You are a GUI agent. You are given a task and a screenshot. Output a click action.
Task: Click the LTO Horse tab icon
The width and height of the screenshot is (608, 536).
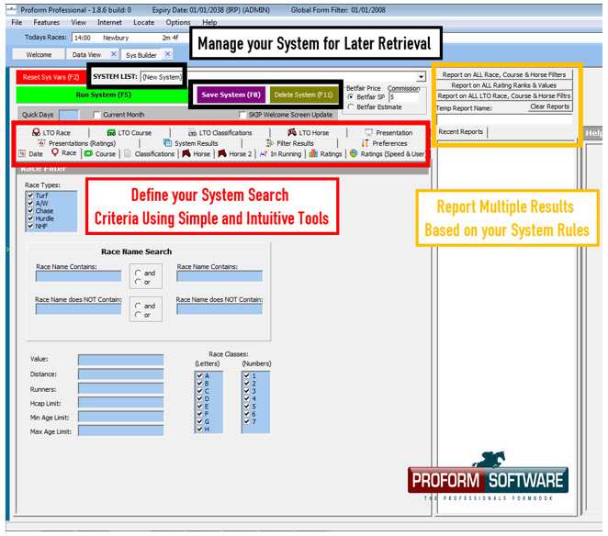tap(292, 132)
